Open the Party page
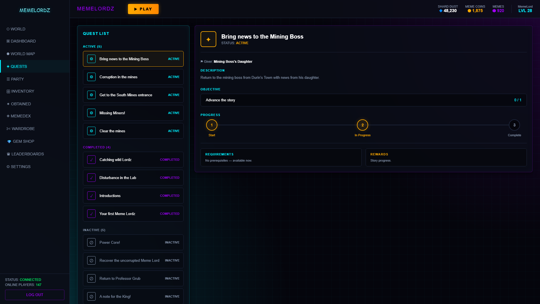 click(x=35, y=79)
